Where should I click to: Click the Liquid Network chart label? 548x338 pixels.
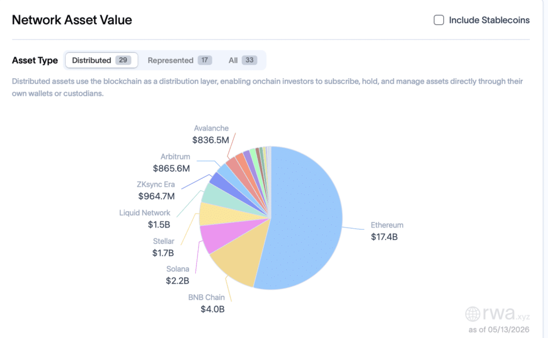(x=144, y=213)
